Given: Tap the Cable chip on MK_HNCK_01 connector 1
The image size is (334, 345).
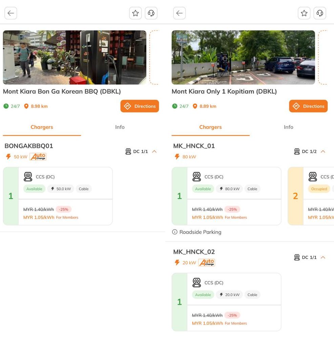Looking at the screenshot, I should click(252, 189).
